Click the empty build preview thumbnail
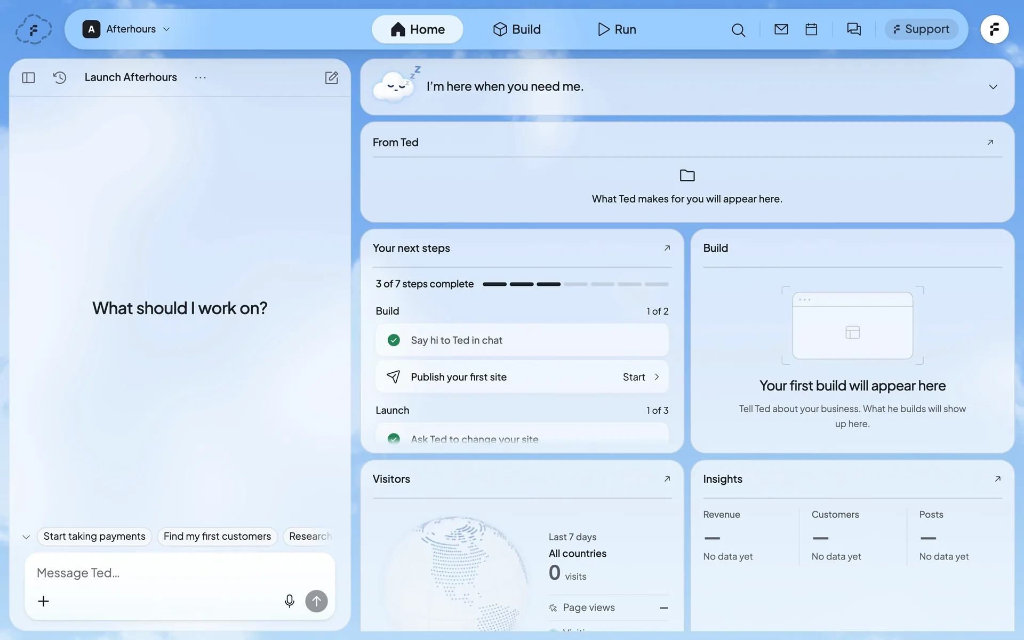Viewport: 1024px width, 640px height. [852, 325]
